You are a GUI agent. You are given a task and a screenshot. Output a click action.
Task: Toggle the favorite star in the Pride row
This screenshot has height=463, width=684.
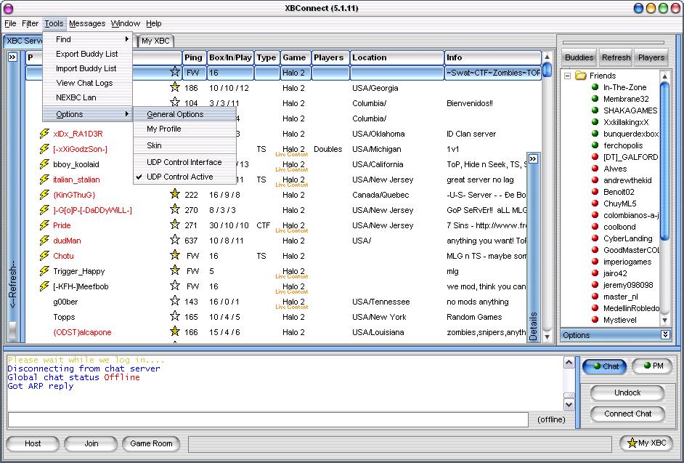point(175,225)
